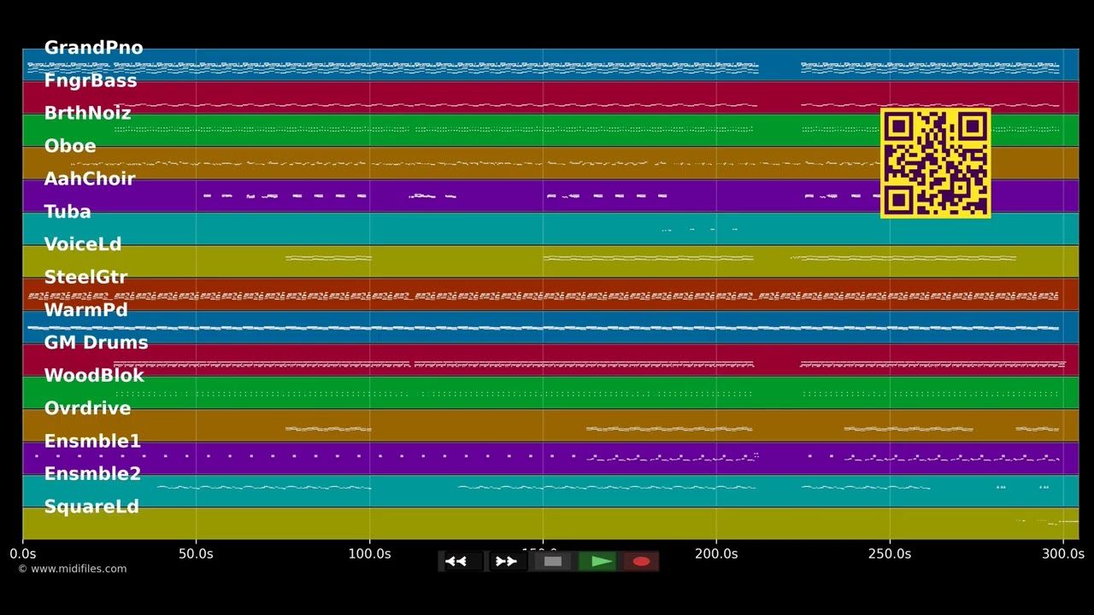
Task: Select the BrthNoiz track label
Action: pos(87,113)
